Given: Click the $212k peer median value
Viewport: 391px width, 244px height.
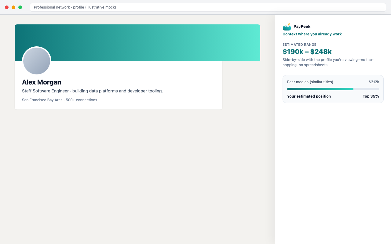Looking at the screenshot, I should [x=374, y=82].
